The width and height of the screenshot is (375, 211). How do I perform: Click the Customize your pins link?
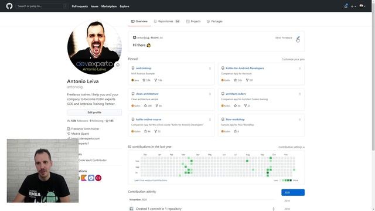[x=293, y=59]
